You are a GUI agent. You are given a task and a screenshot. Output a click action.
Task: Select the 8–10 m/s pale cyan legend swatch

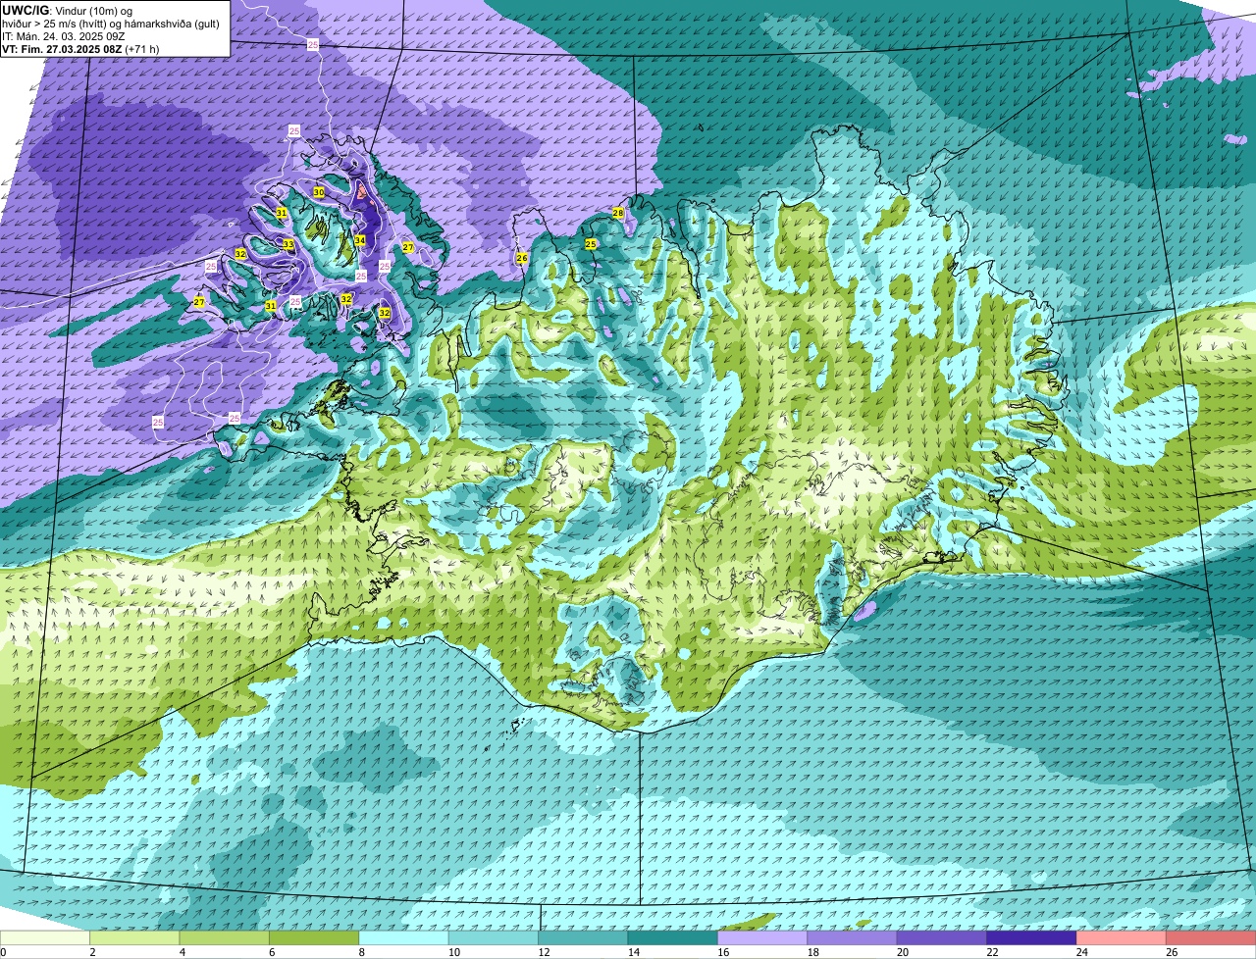click(404, 938)
